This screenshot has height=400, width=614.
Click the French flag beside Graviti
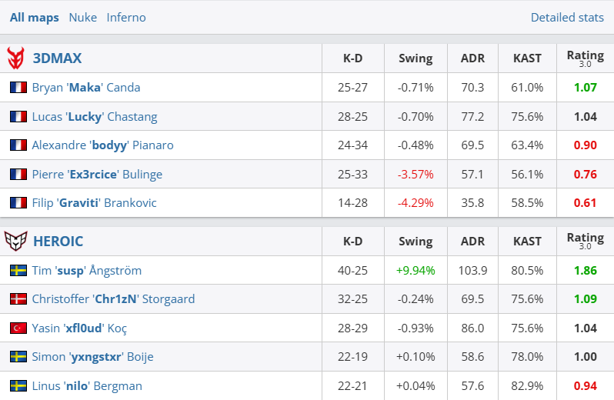pos(18,203)
